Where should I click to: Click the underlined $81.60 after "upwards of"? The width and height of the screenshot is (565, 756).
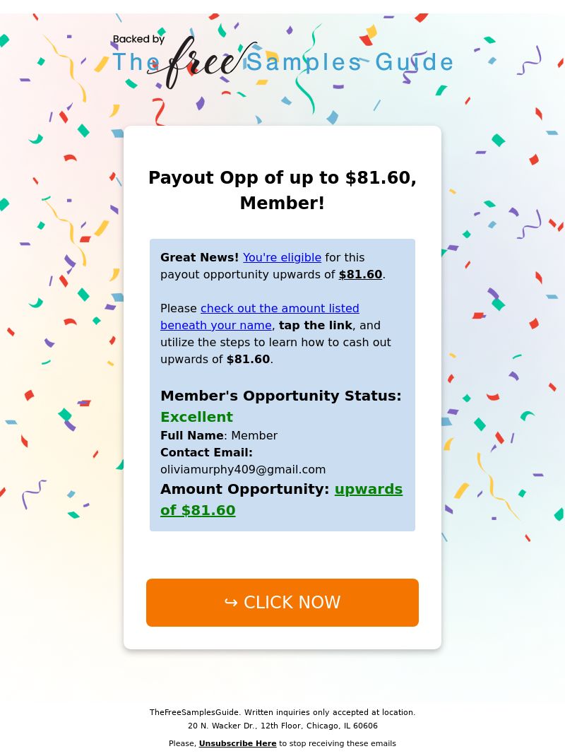(x=361, y=274)
